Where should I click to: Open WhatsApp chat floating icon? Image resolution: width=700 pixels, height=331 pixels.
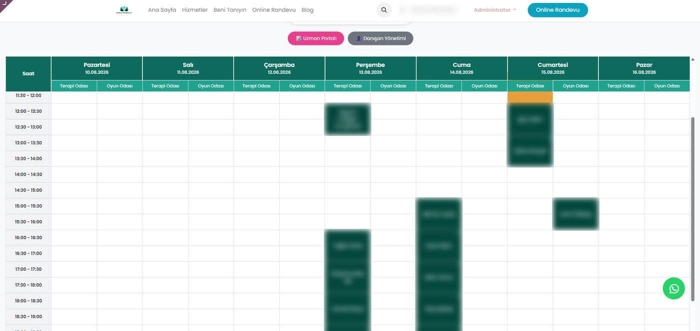(673, 289)
